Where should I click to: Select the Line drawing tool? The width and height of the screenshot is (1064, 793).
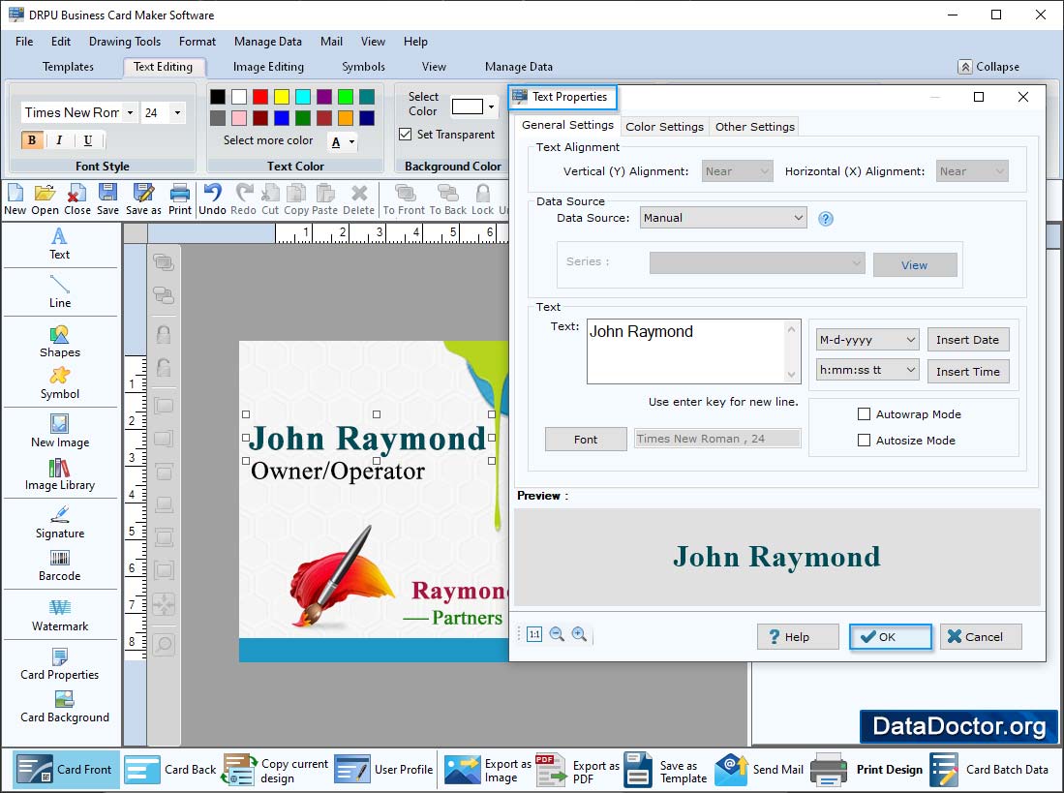60,292
